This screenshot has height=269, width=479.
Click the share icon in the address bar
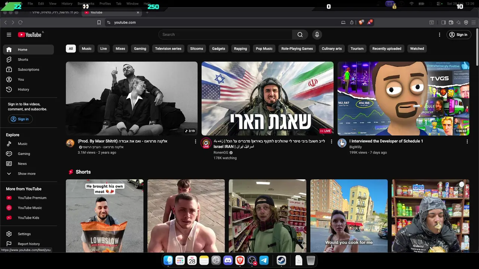(352, 22)
